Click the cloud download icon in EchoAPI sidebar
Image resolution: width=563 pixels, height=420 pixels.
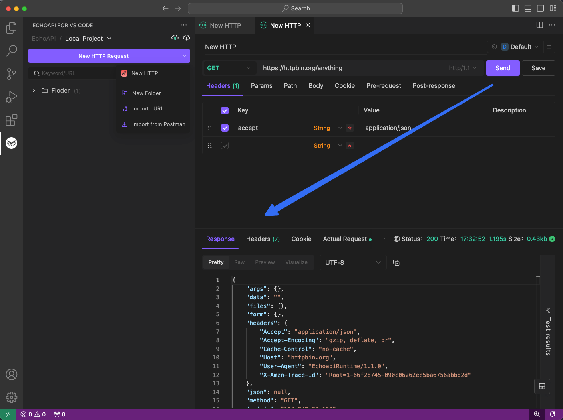[x=187, y=38]
